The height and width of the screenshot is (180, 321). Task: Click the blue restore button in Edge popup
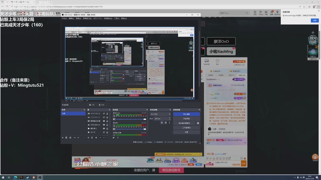point(315,20)
